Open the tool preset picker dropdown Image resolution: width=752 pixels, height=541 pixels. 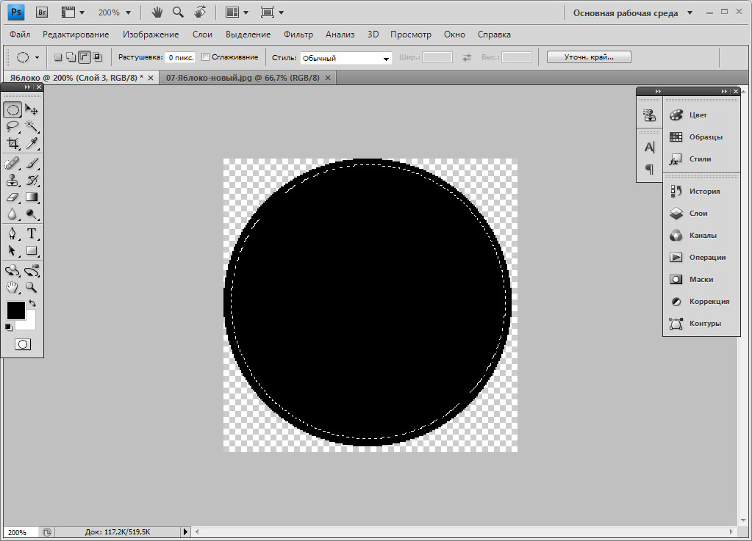click(x=37, y=58)
